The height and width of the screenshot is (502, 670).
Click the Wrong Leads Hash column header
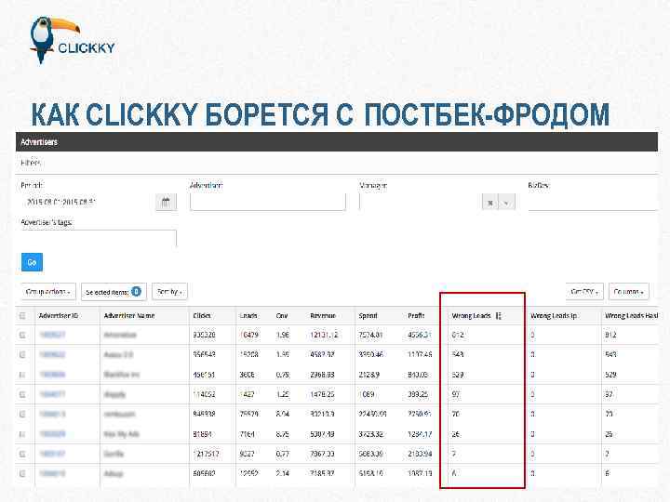632,316
